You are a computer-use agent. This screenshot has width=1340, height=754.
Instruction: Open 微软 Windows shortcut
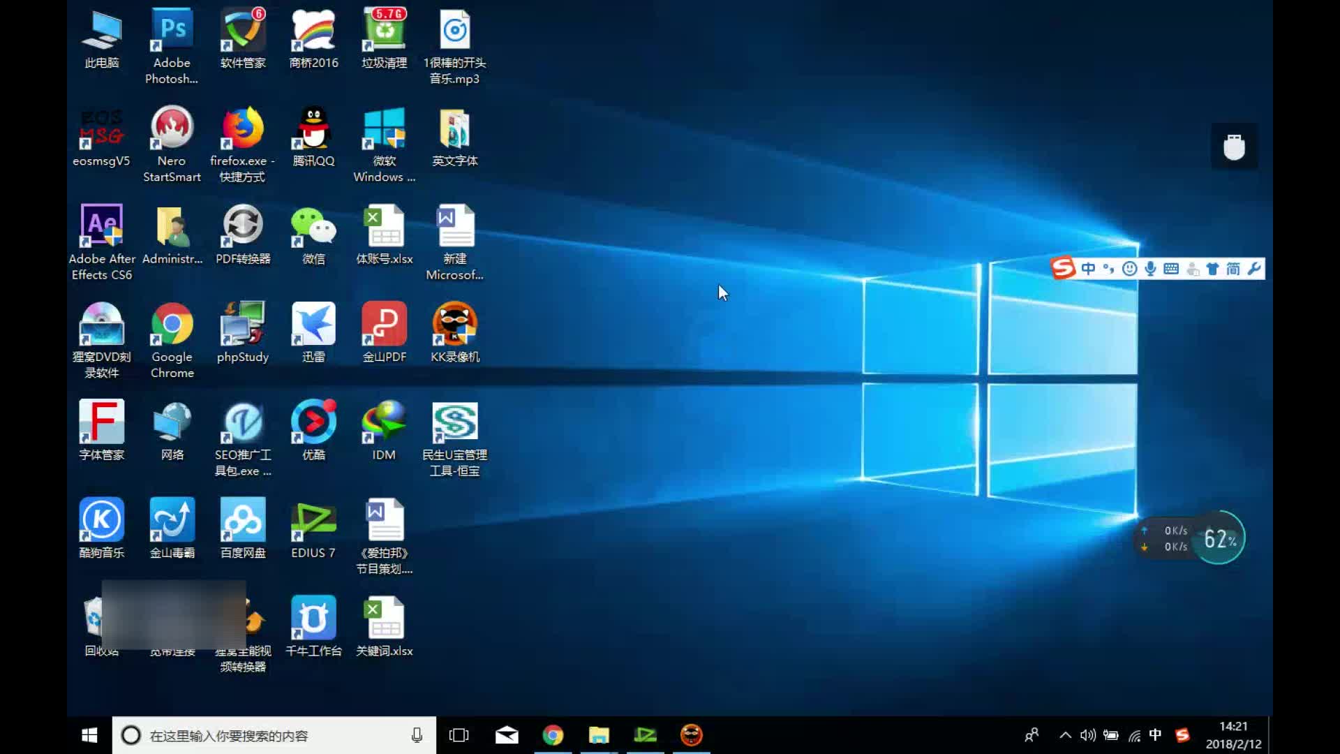coord(384,145)
